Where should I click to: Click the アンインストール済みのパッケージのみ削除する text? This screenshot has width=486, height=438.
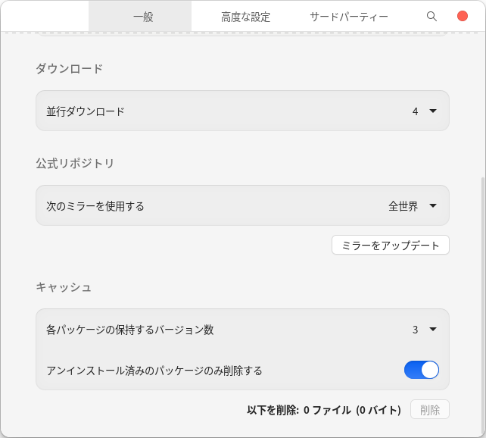coord(154,371)
